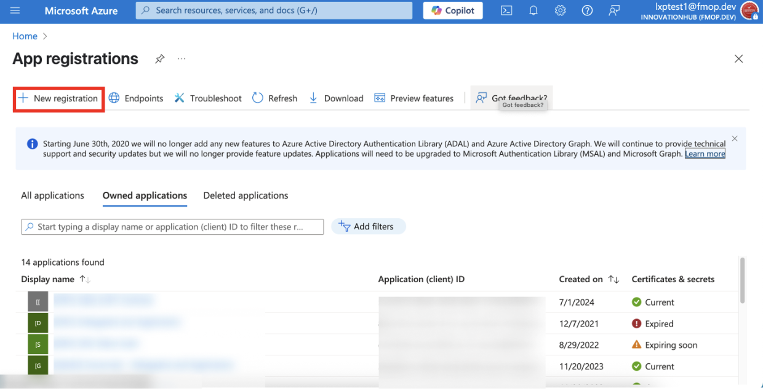Viewport: 763px width, 391px height.
Task: Follow the Learn more link
Action: point(705,154)
